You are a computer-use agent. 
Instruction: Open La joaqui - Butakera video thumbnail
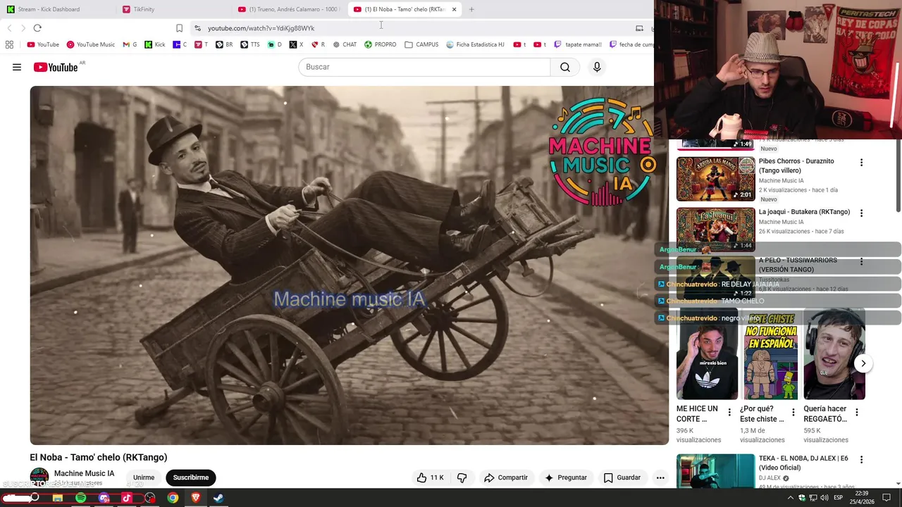pos(716,230)
